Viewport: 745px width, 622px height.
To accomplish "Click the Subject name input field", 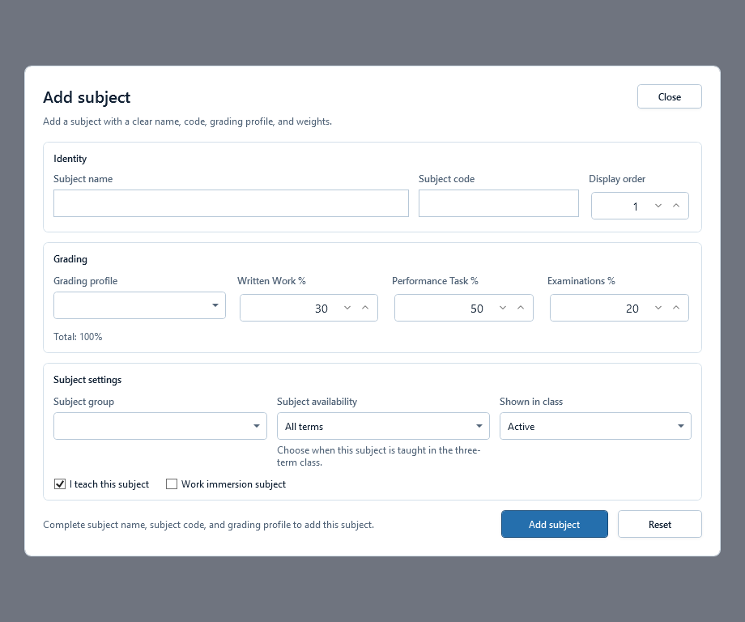I will [x=231, y=203].
